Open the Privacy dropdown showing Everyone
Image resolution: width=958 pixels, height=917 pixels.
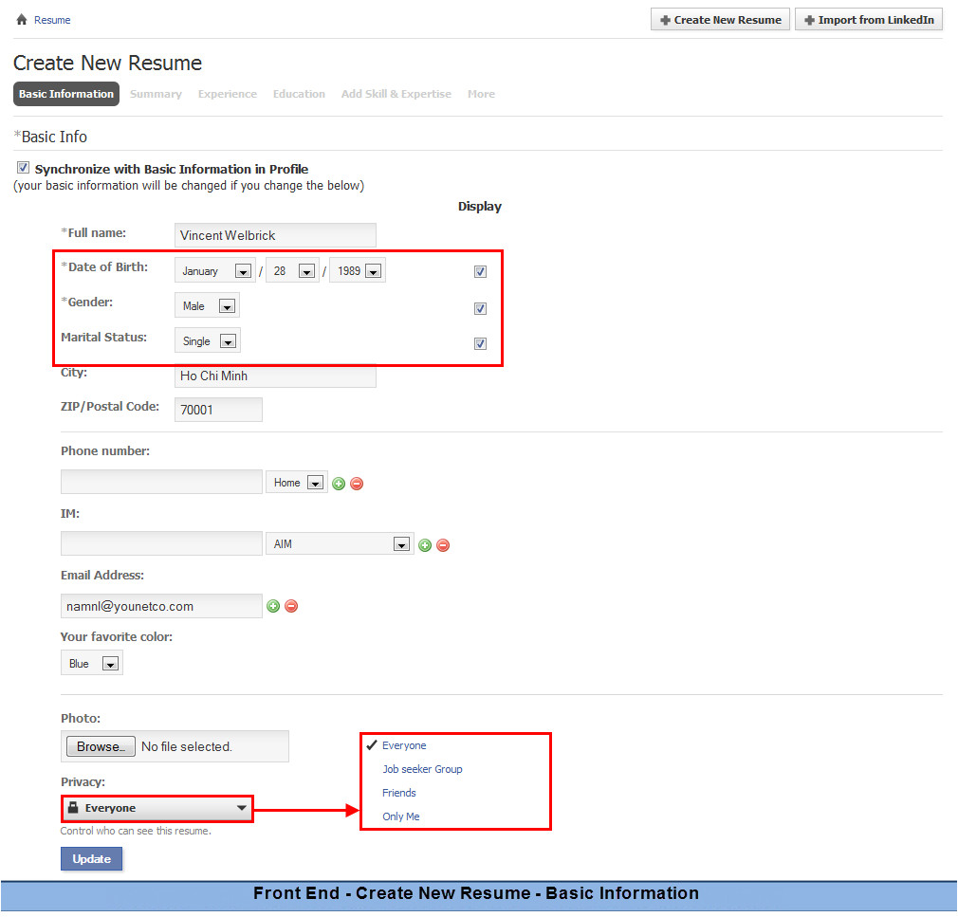(x=157, y=809)
